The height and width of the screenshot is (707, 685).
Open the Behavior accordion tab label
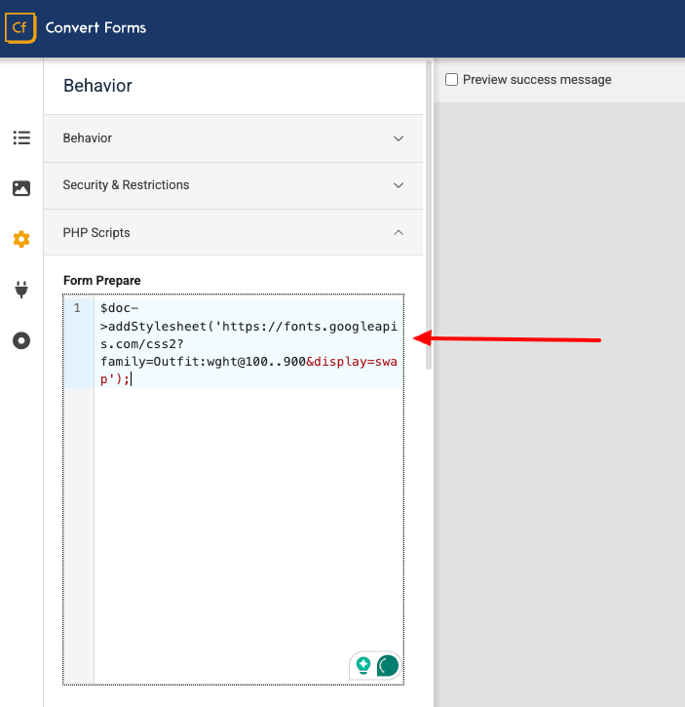coord(88,138)
